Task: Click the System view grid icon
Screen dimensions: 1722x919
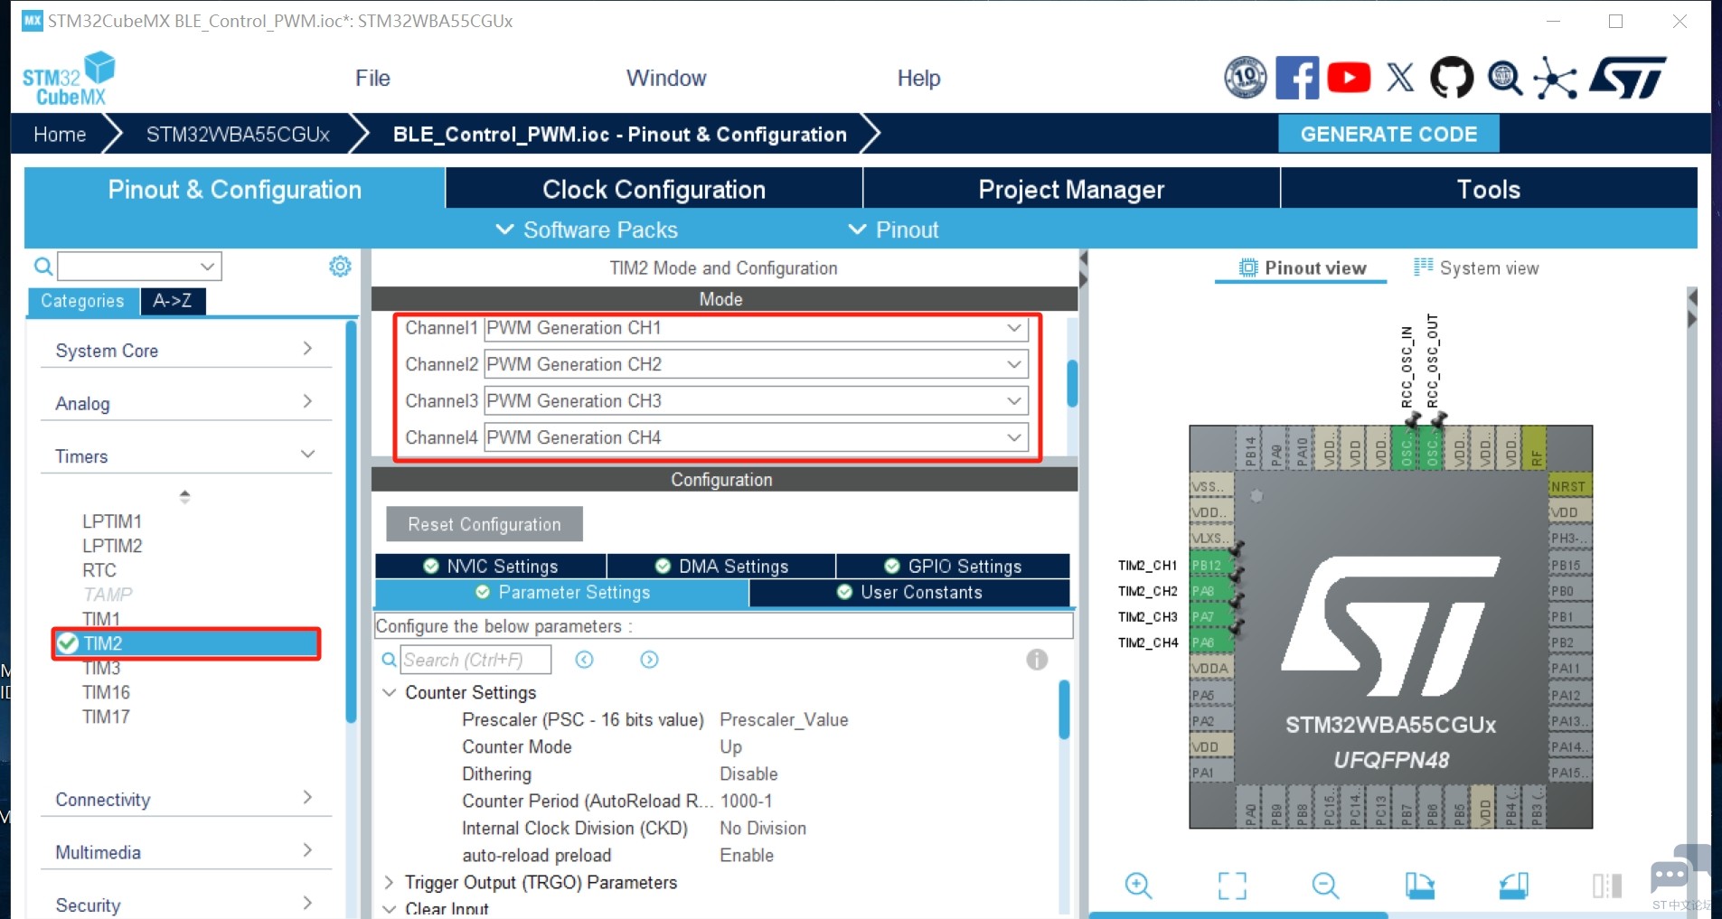Action: pos(1424,267)
